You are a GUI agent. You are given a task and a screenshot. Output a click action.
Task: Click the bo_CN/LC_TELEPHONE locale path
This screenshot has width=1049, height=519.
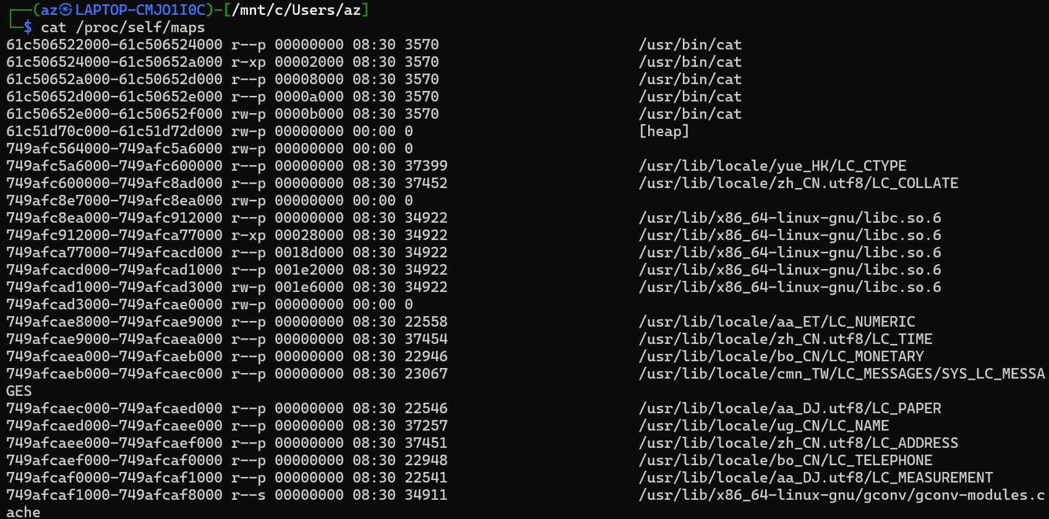[785, 460]
